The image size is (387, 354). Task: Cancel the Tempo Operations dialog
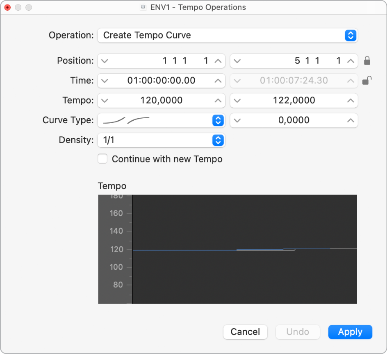click(x=245, y=332)
